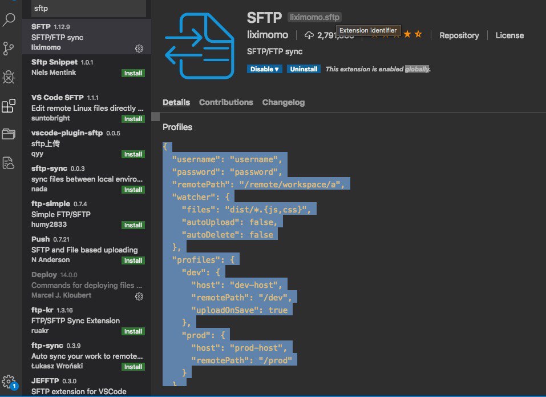The width and height of the screenshot is (546, 397).
Task: Open the document-cloud icon in activity bar
Action: [9, 163]
